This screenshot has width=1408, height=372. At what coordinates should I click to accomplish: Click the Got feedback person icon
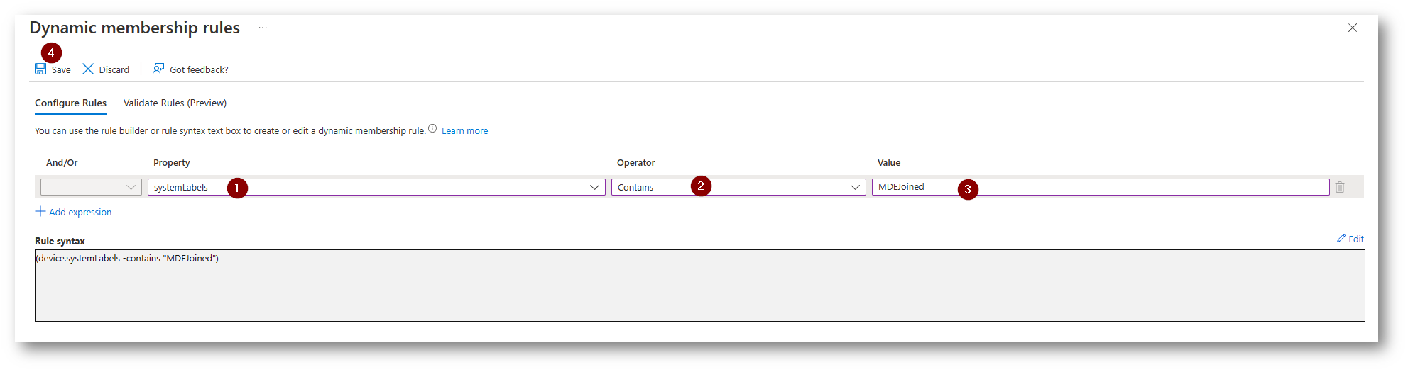pos(158,69)
